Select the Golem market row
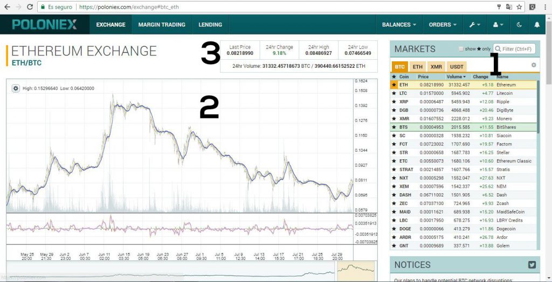This screenshot has height=282, width=552. [464, 246]
